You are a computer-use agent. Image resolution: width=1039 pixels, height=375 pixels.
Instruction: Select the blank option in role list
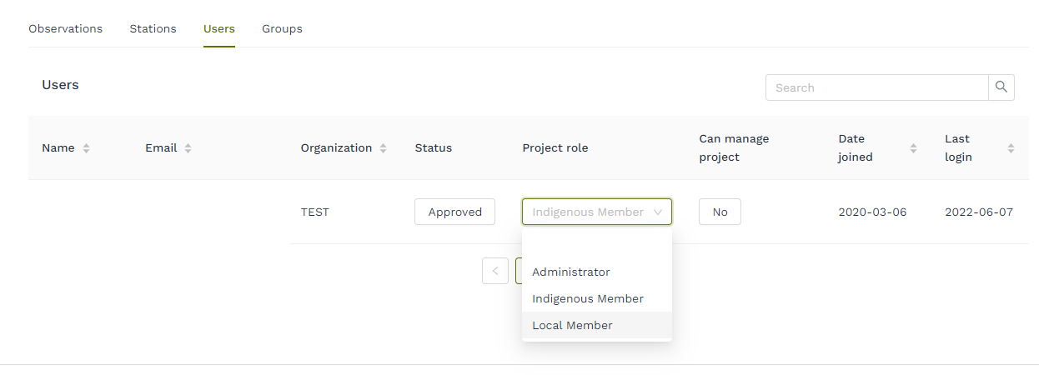596,247
